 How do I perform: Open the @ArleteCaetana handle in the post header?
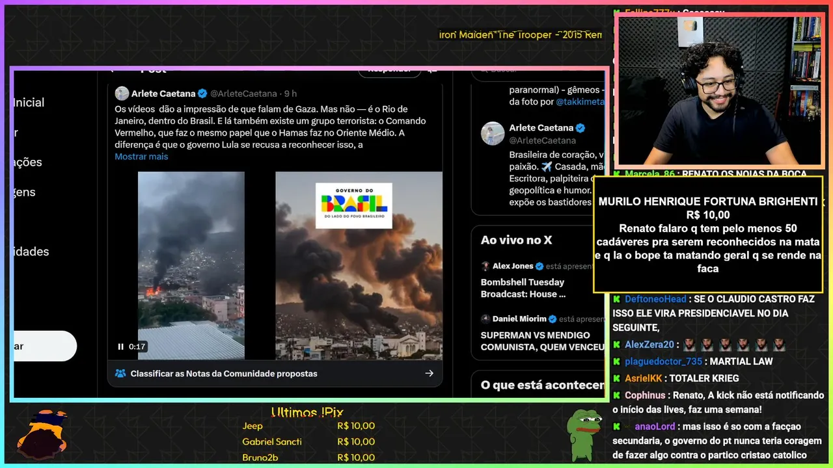pos(243,94)
